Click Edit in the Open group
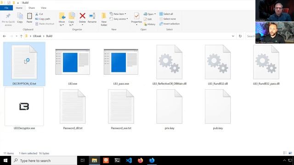This screenshot has width=294, height=165. coord(148,19)
